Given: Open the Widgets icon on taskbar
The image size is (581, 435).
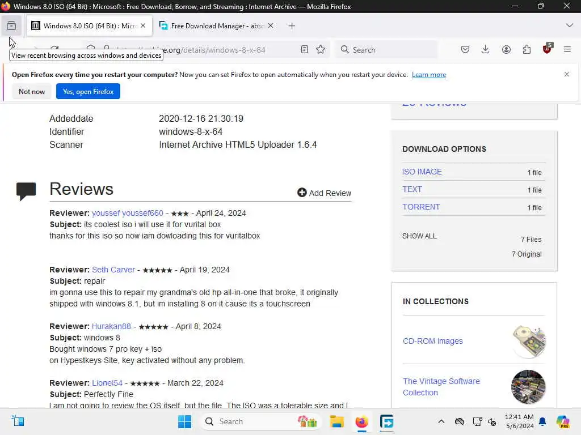Looking at the screenshot, I should [18, 421].
